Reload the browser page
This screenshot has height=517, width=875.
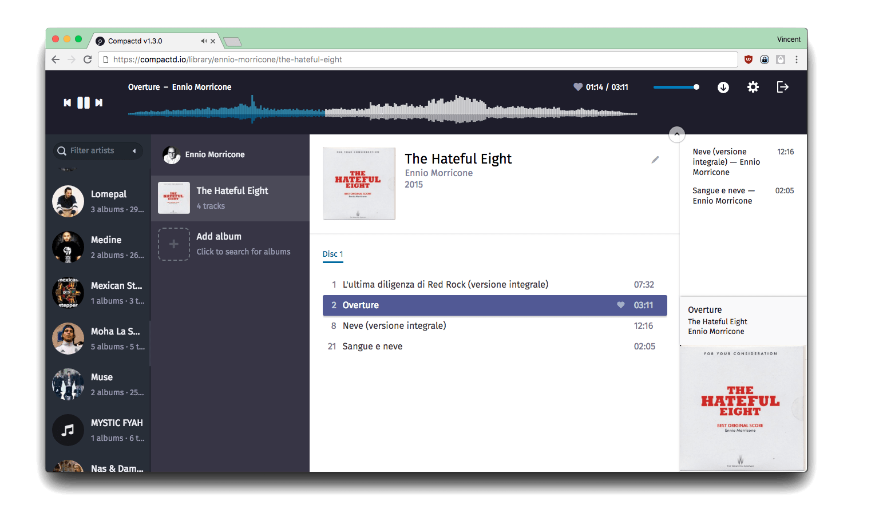point(88,59)
